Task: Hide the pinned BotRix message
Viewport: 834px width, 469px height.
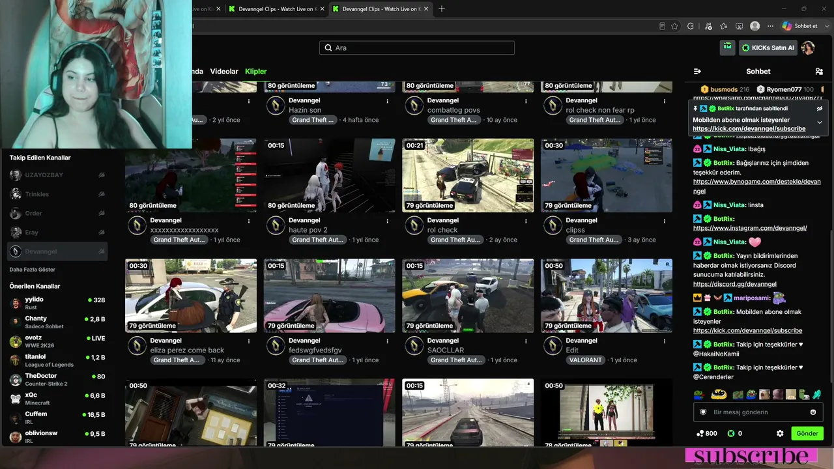Action: coord(820,108)
